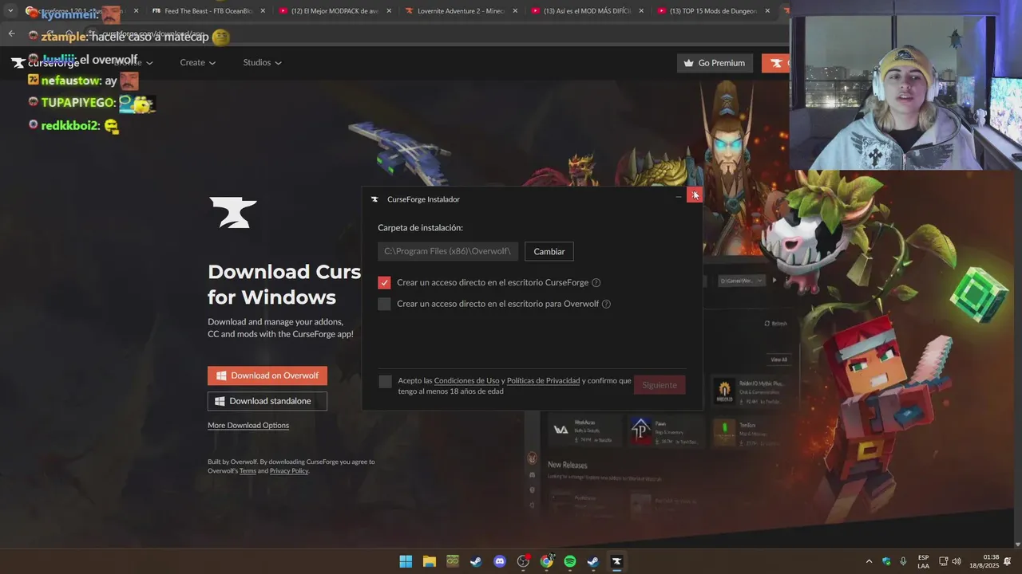
Task: Open the Minecraft icon in the taskbar
Action: (453, 561)
